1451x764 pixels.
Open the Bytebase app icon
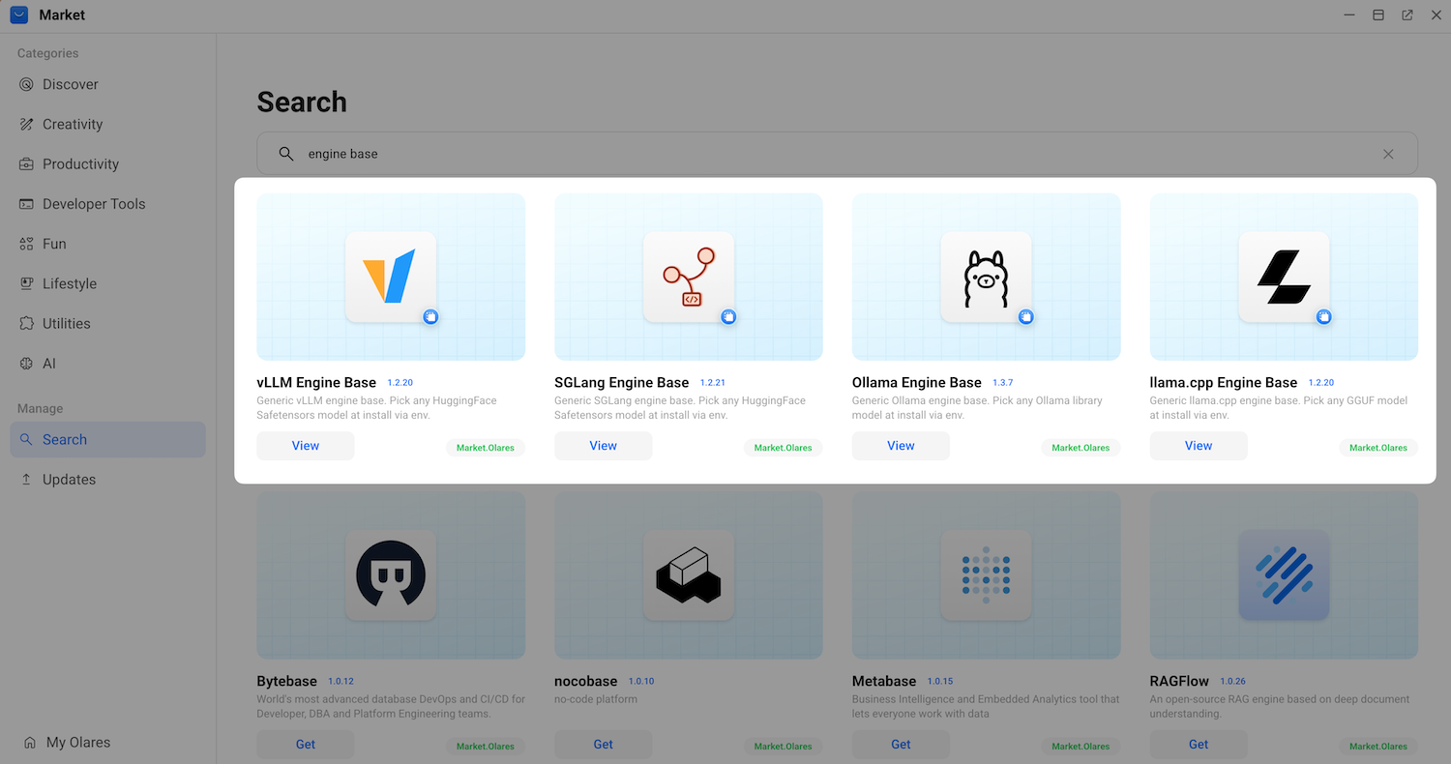[x=391, y=575]
